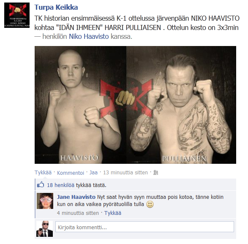Open the Turpa Keikka page profile picture
The height and width of the screenshot is (244, 248).
click(17, 15)
